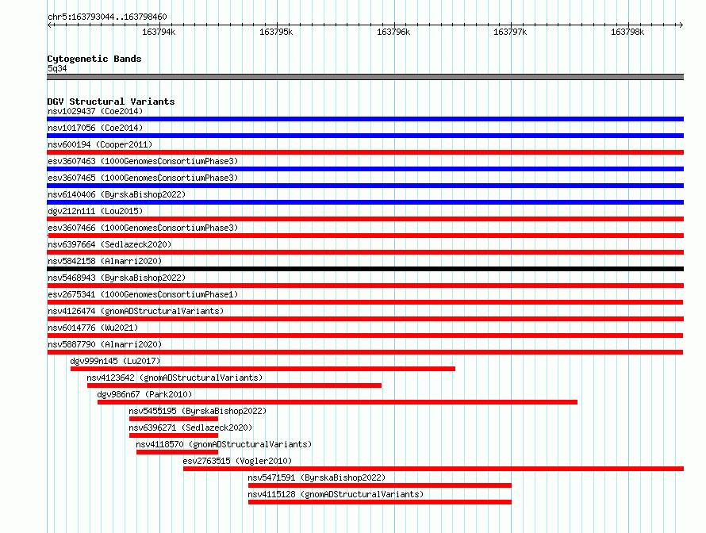The height and width of the screenshot is (533, 706).
Task: Open nsv6397664 (Sedlazeck2020) entry
Action: 109,244
